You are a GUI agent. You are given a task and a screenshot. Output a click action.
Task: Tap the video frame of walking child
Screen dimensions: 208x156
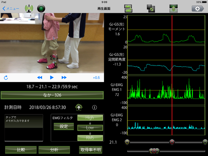click(52, 43)
